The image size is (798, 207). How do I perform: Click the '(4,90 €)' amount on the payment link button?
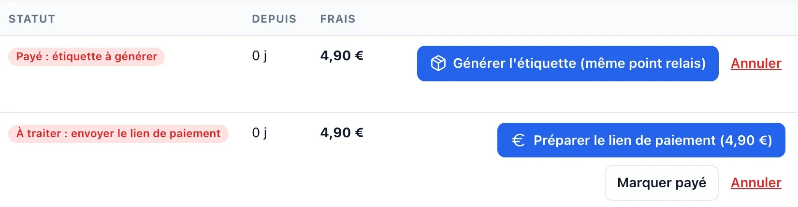pos(746,140)
